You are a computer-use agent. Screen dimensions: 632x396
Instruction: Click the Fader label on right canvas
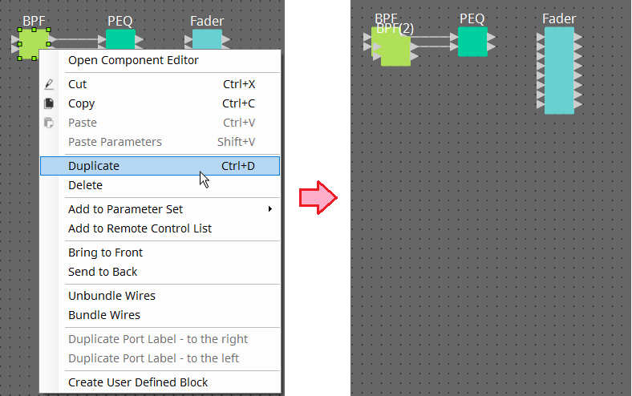coord(559,18)
